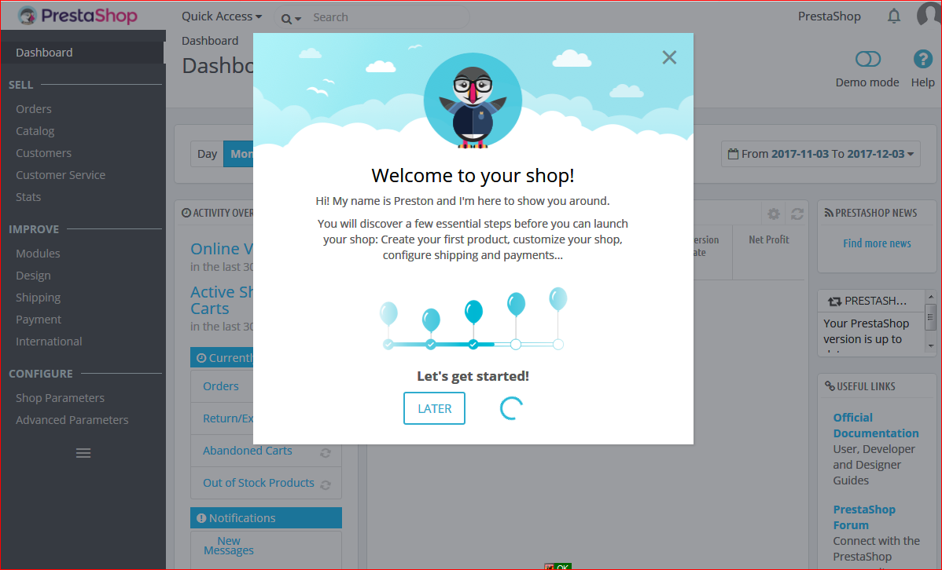Open the user profile avatar
The height and width of the screenshot is (570, 942).
(929, 14)
